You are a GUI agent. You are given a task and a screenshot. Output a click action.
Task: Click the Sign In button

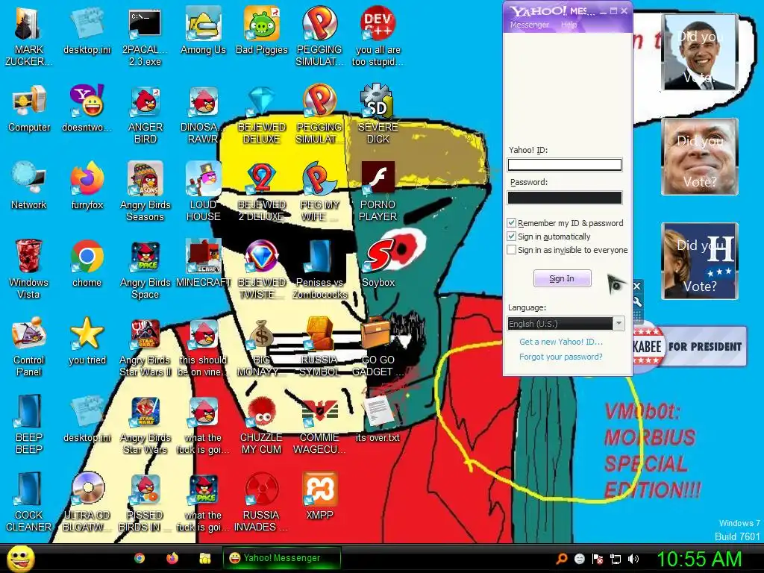click(563, 279)
